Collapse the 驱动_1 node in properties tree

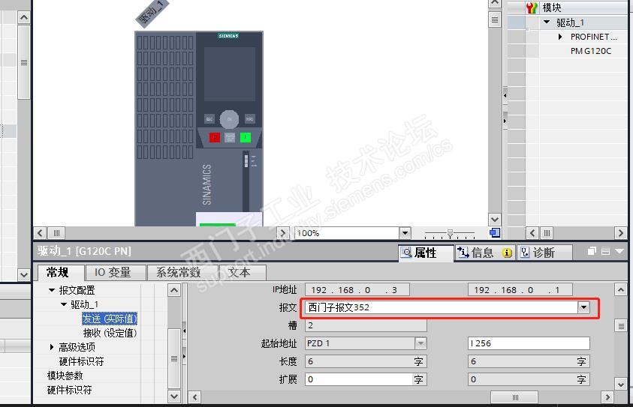(64, 304)
